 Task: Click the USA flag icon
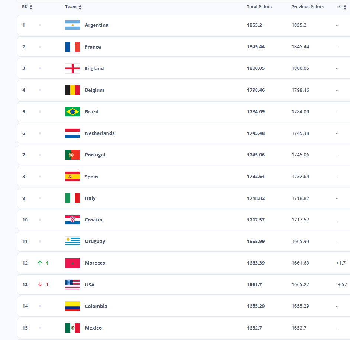point(72,285)
